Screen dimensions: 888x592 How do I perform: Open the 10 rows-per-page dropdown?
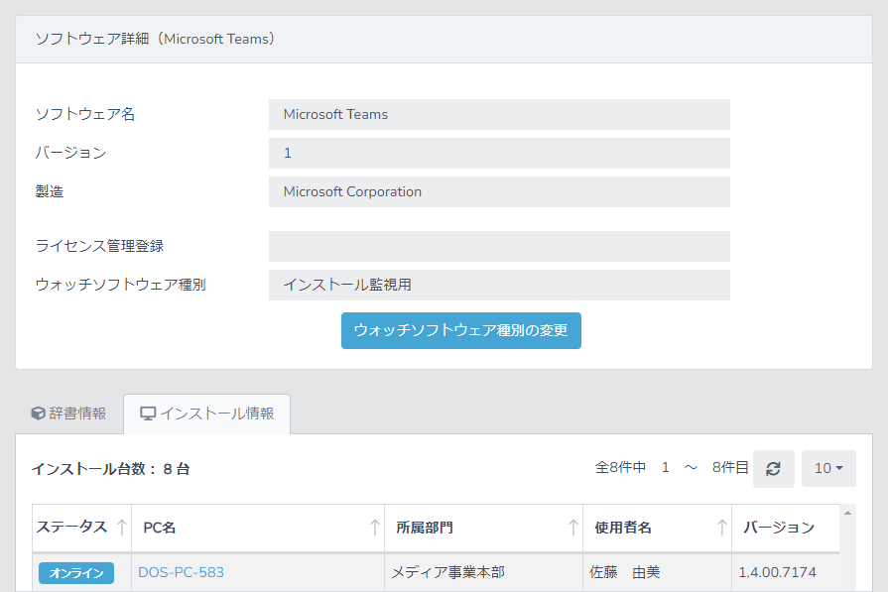tap(828, 469)
